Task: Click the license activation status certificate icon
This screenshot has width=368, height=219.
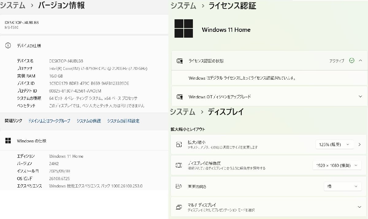Action: click(180, 61)
